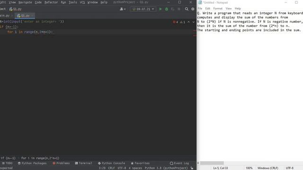Viewport: 303px width, 170px height.
Task: Click the 'for i in range' breadcrumb at editor bottom
Action: pyautogui.click(x=40, y=158)
